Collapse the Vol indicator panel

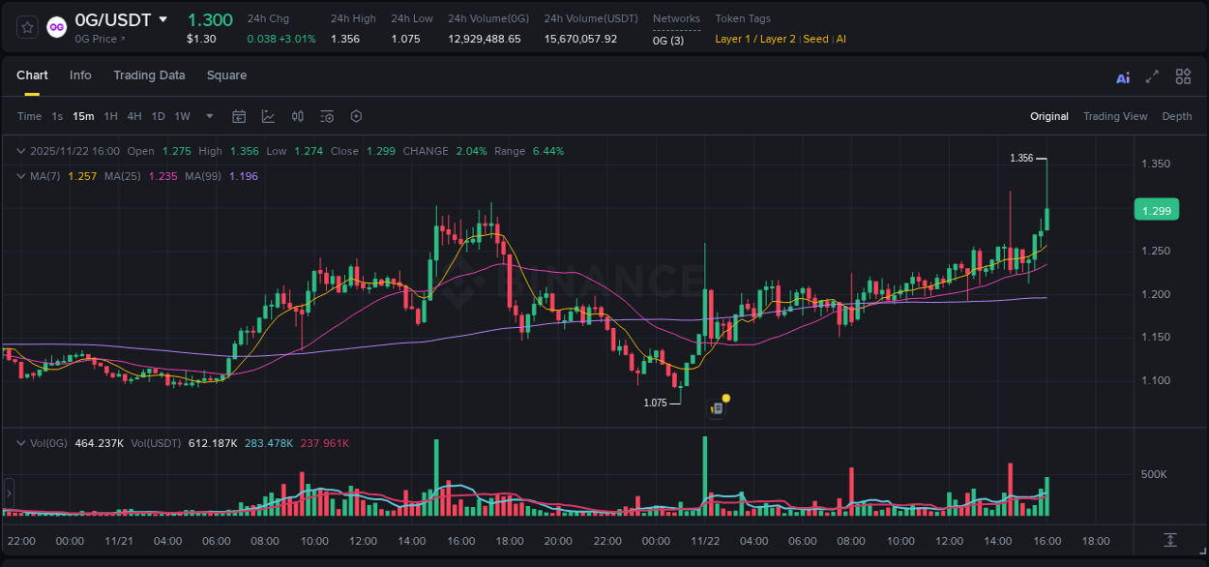tap(19, 442)
